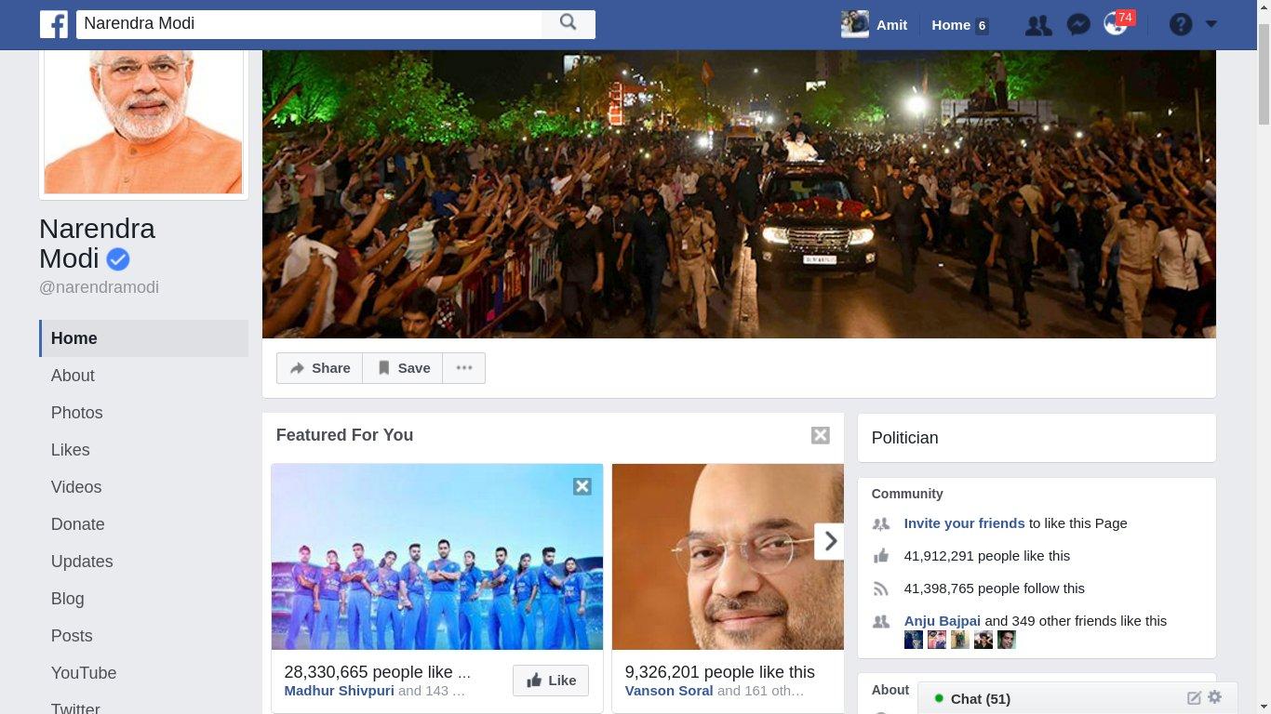This screenshot has width=1271, height=714.
Task: Open the chat settings gear icon
Action: click(1214, 697)
